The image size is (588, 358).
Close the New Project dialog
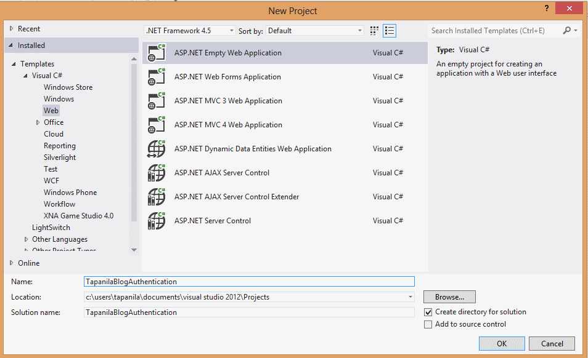569,8
